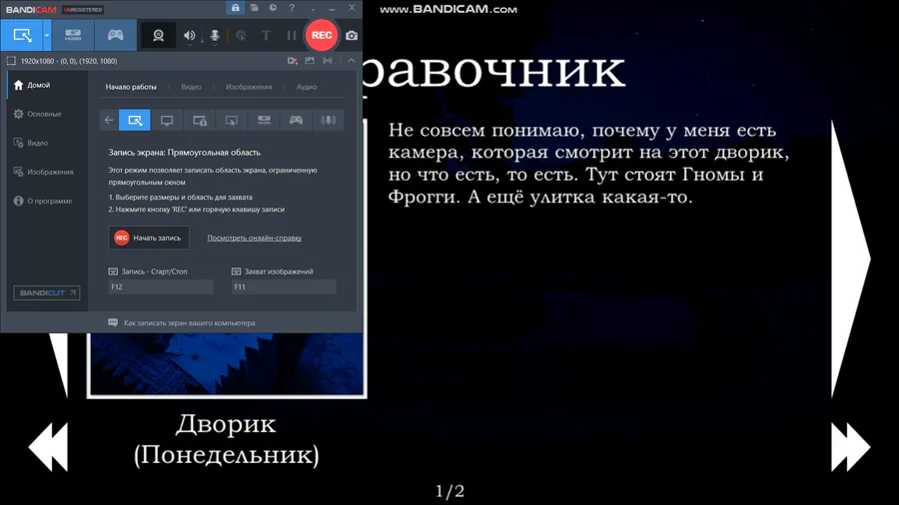Skip forward with double right arrow in game
Screen dimensions: 899x505
point(851,447)
